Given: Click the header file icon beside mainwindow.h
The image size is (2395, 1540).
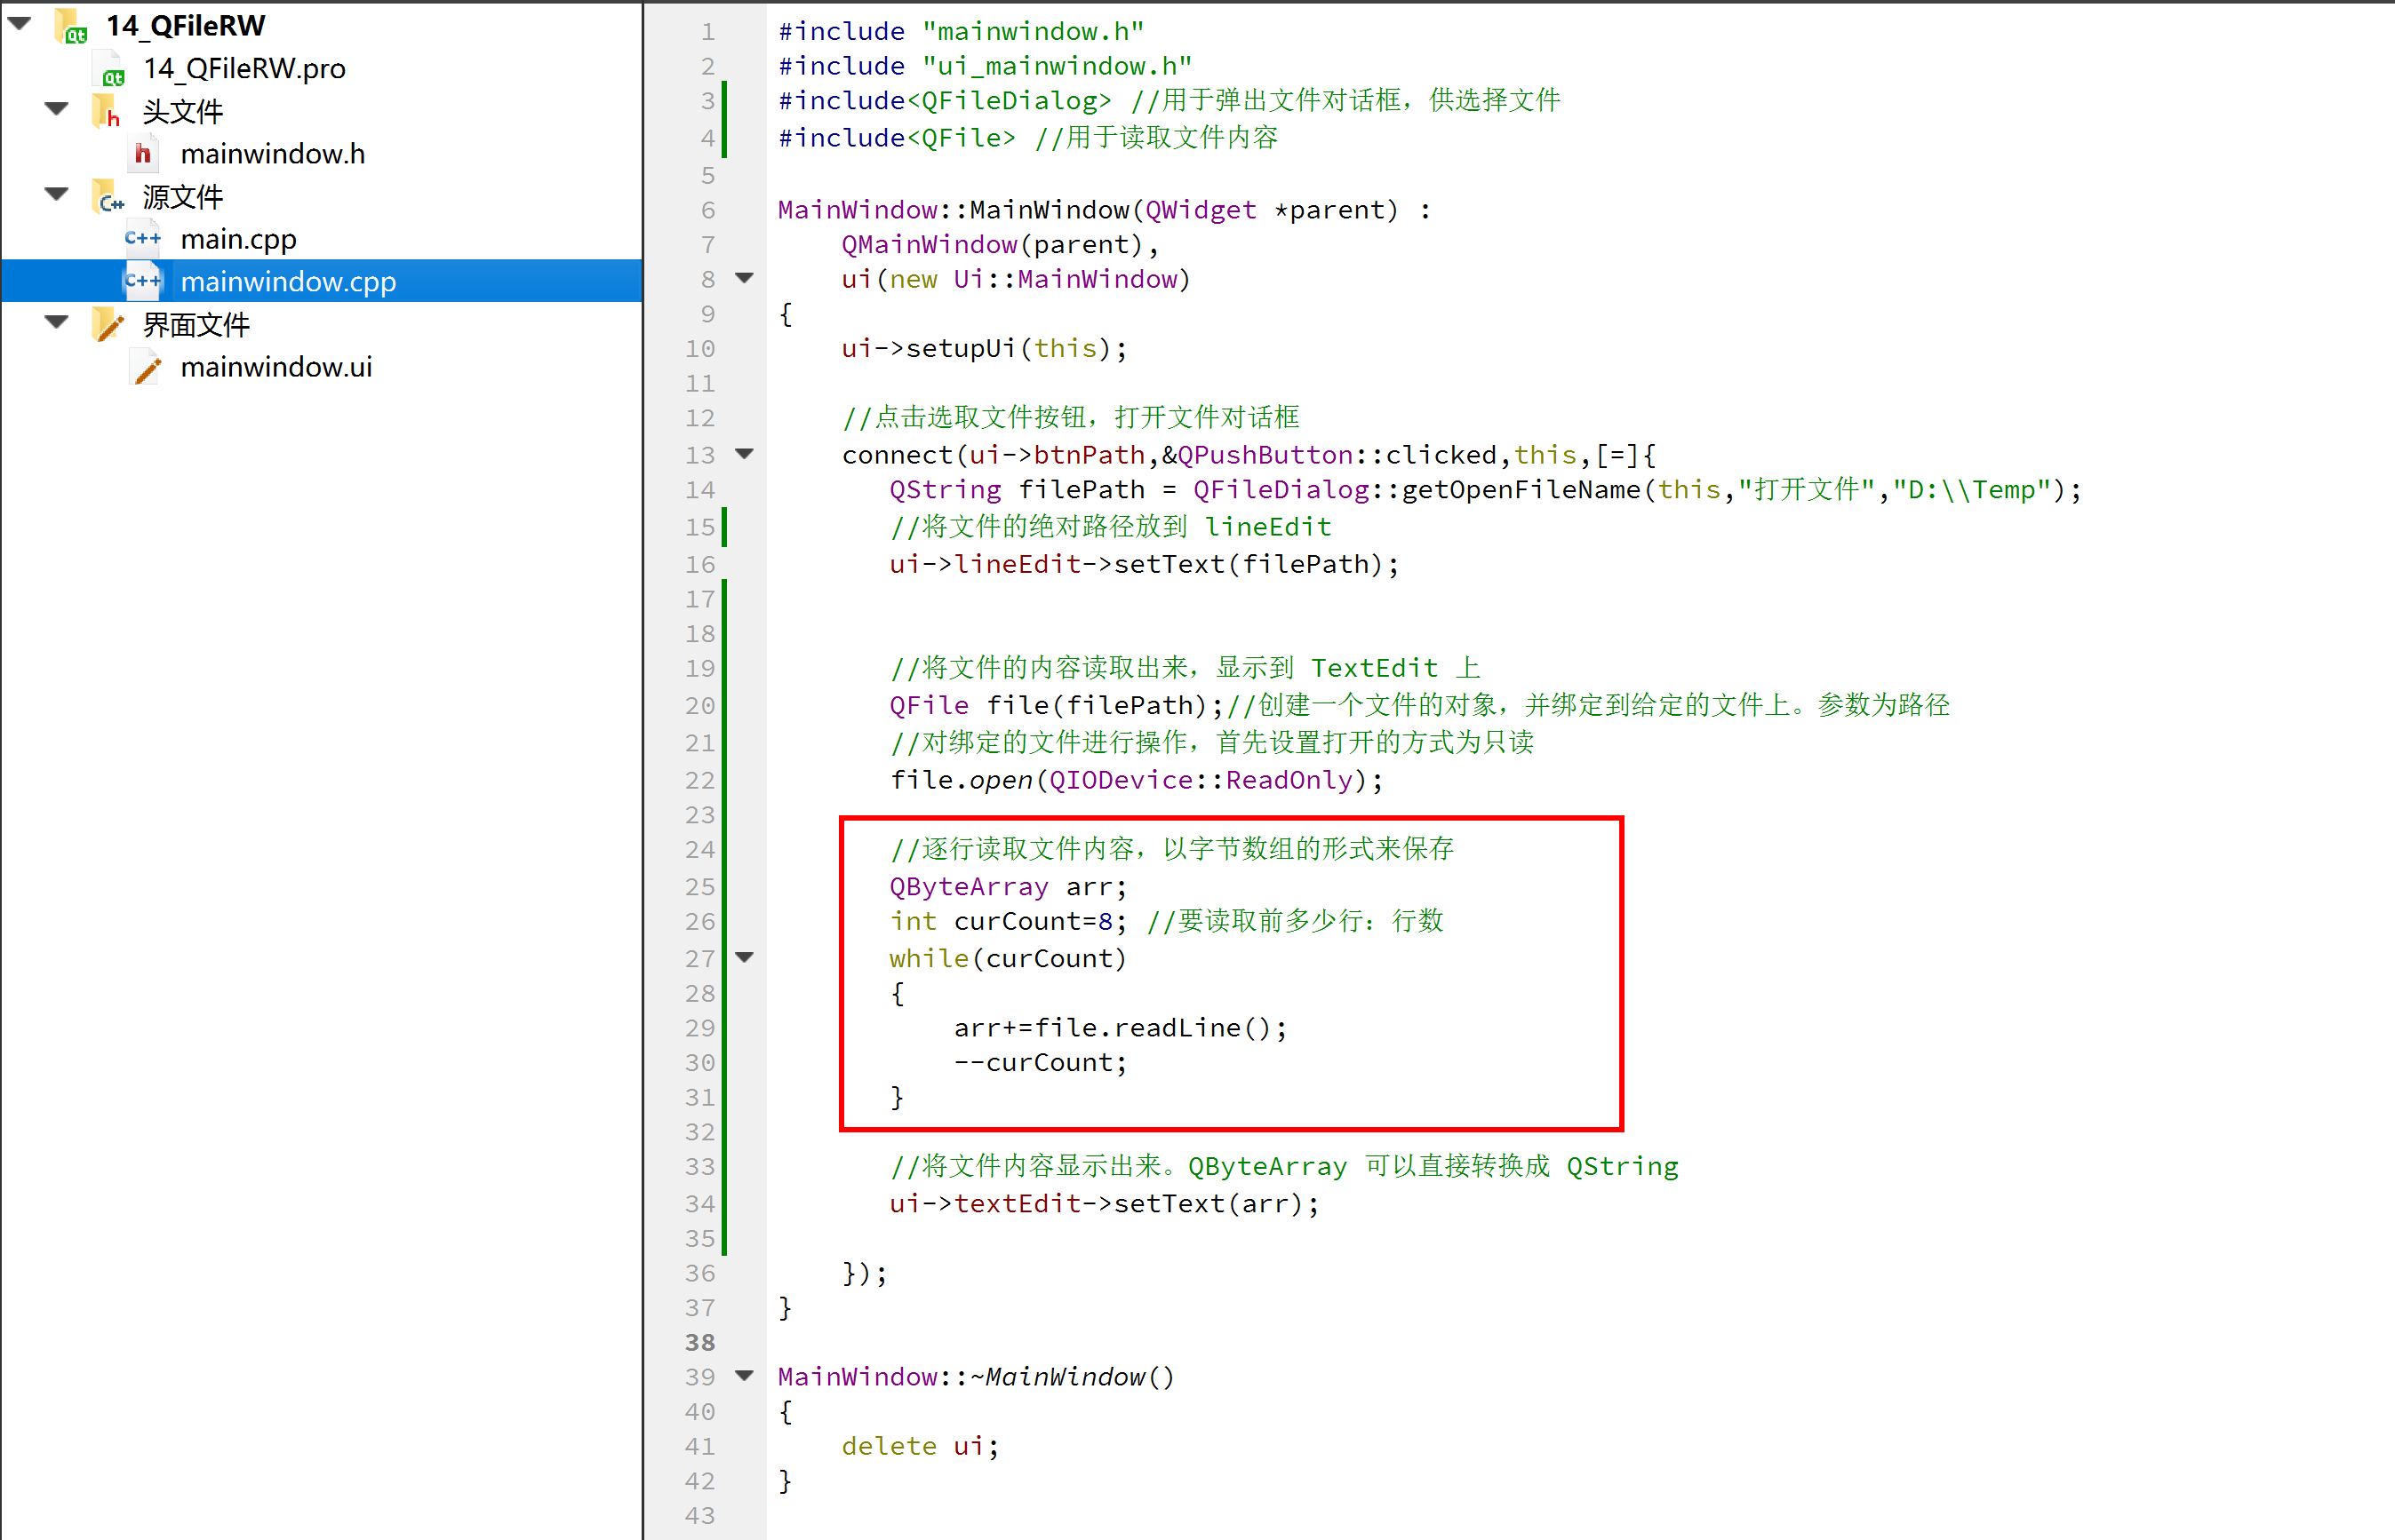Looking at the screenshot, I should click(144, 153).
